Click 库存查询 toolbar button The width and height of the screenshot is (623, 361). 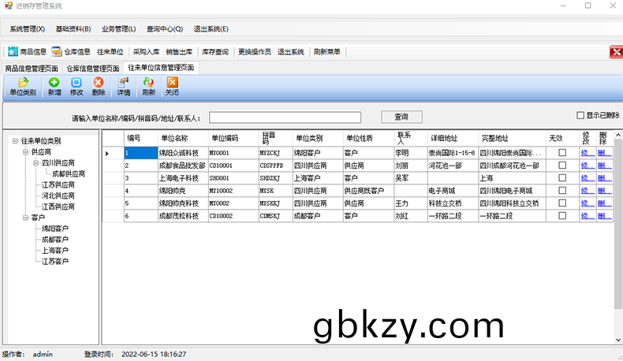coord(215,52)
